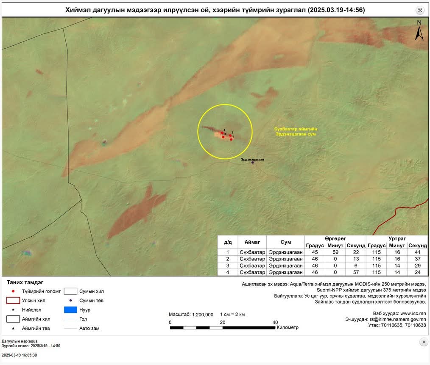The width and height of the screenshot is (430, 365).
Task: Click row 1 in the coordinates table
Action: click(x=322, y=252)
